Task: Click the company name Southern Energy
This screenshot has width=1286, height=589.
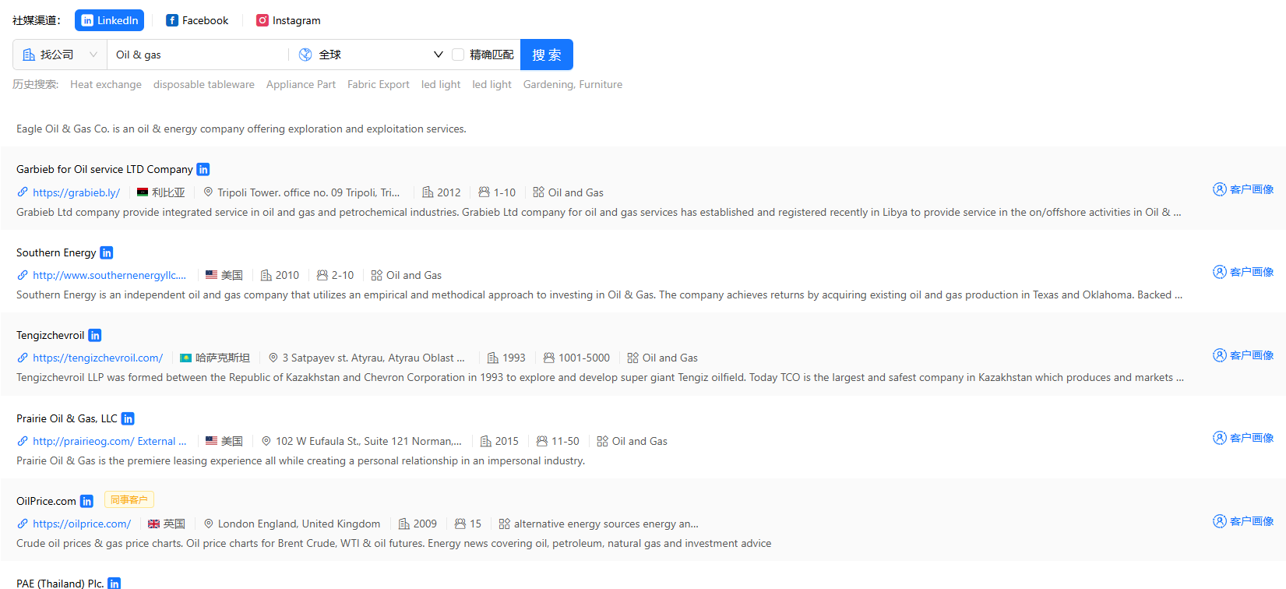Action: click(x=56, y=252)
